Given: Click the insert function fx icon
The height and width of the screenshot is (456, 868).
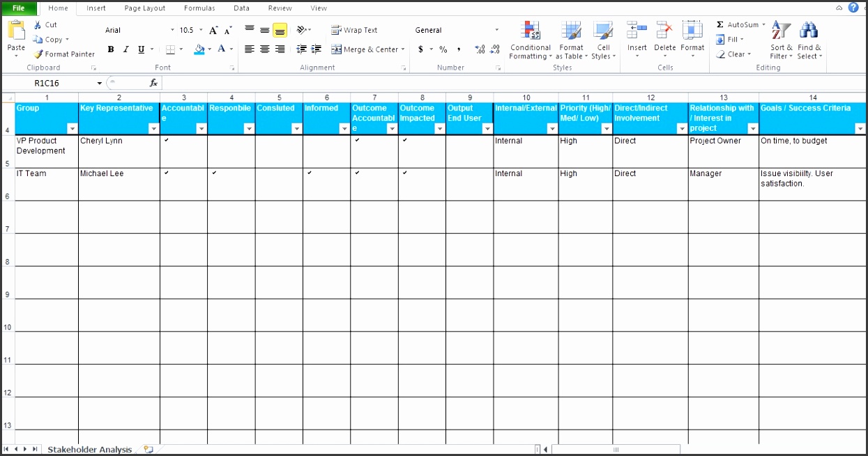Looking at the screenshot, I should [153, 83].
